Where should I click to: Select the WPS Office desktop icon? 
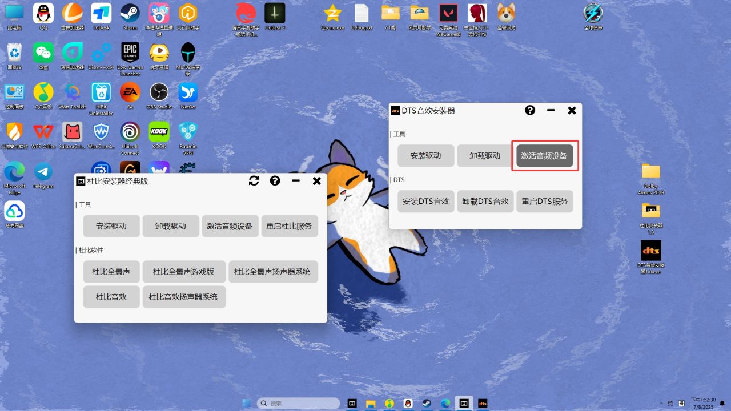point(43,135)
